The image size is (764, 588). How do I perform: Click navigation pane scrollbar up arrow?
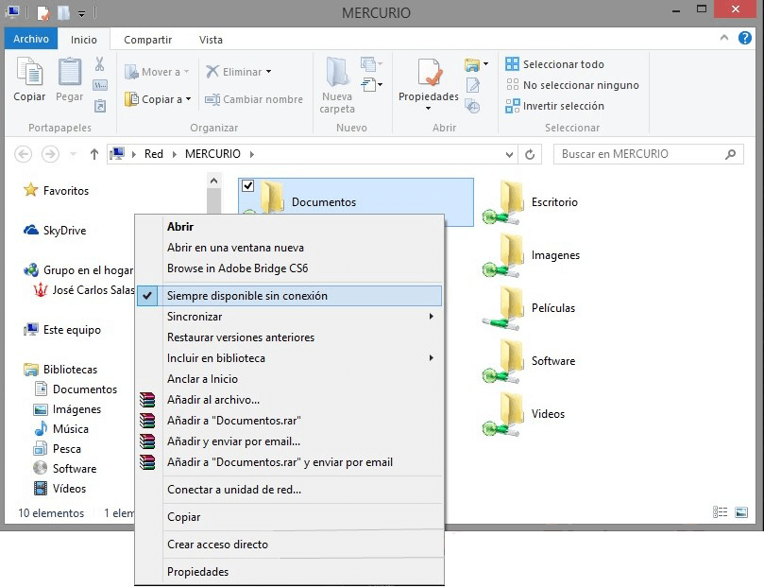[x=213, y=181]
